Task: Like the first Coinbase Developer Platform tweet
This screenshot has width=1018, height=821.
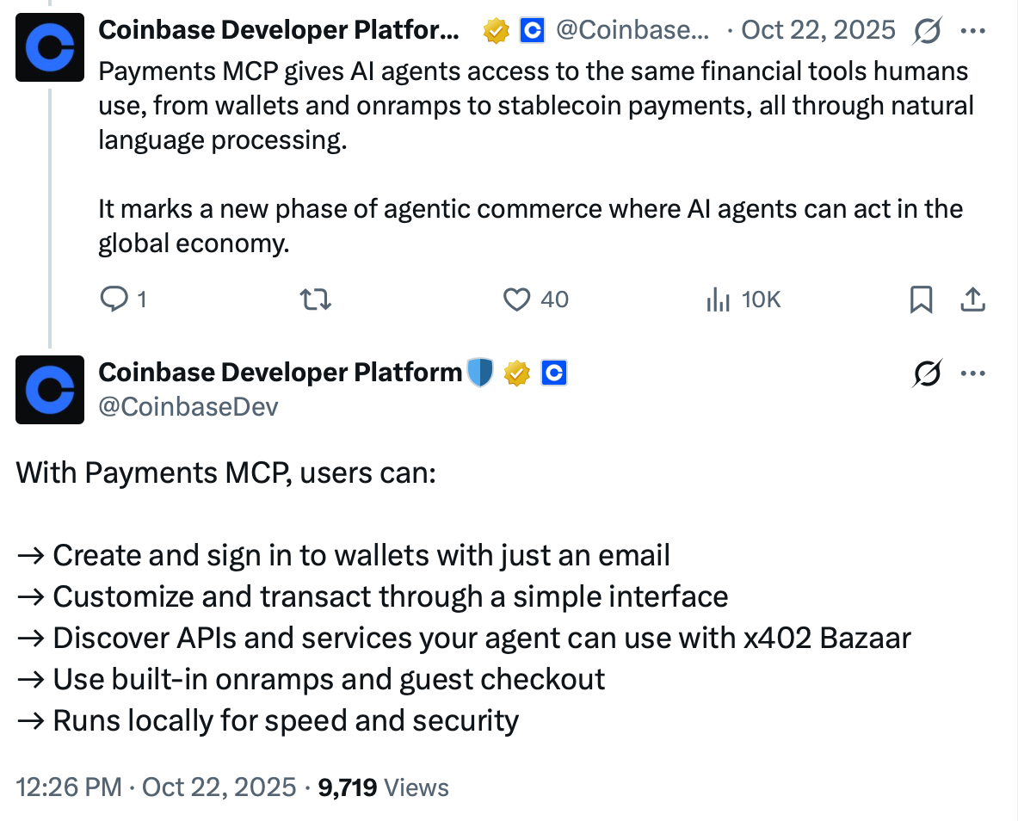Action: (x=516, y=299)
